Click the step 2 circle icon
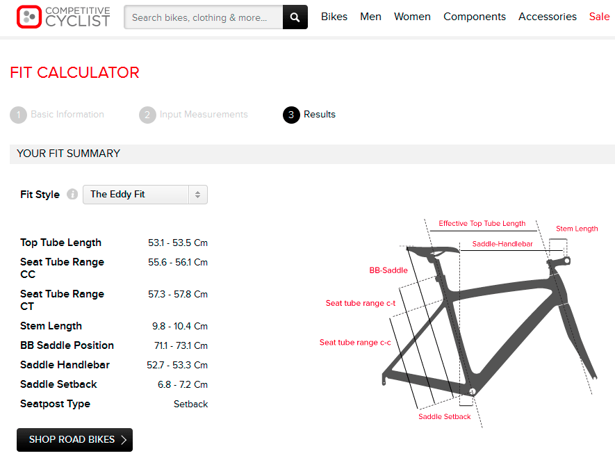 pos(147,115)
